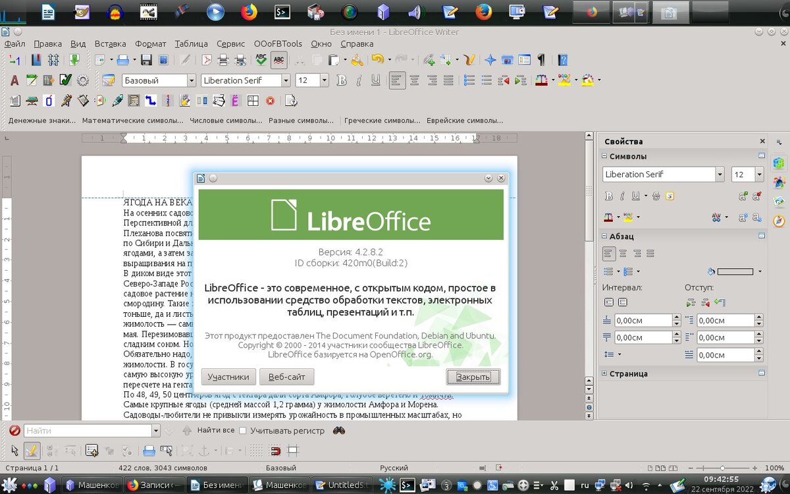Collapse the Символы section in sidebar
The height and width of the screenshot is (494, 790).
click(x=604, y=156)
